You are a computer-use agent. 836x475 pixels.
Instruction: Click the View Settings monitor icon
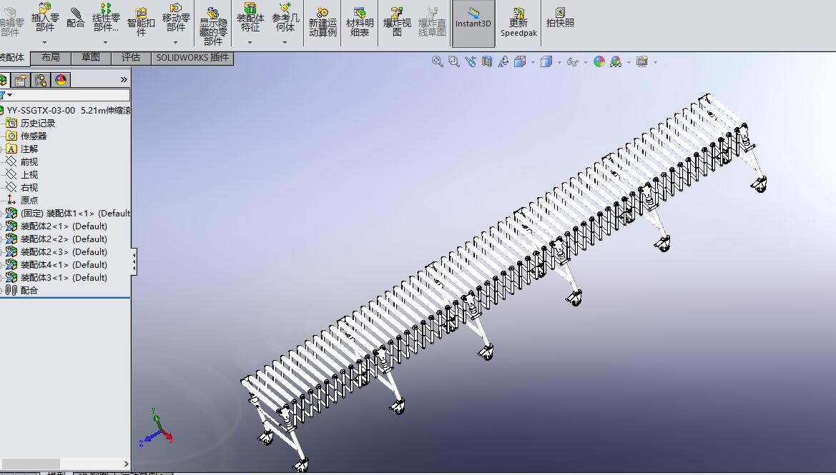coord(642,61)
